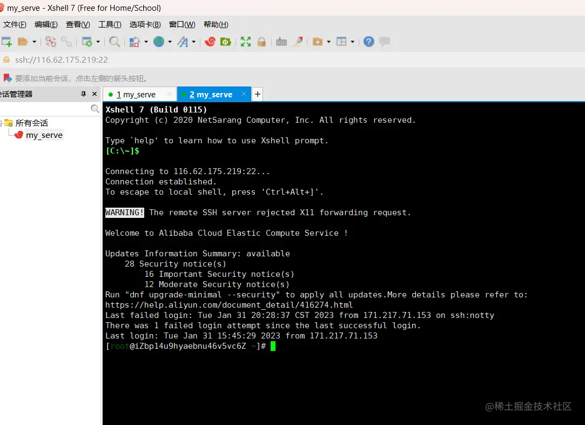Screen dimensions: 585x425
Task: Select the my_serve session in tree
Action: tap(44, 135)
